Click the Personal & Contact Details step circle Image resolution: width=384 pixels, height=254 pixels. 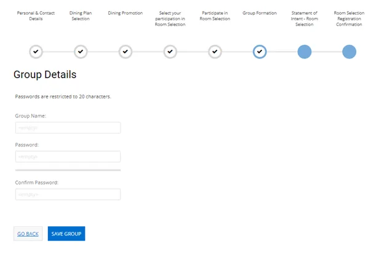tap(36, 52)
